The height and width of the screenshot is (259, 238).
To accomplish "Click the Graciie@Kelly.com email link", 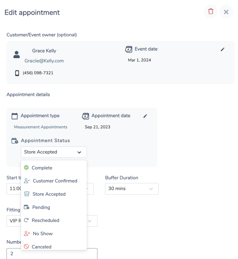I will click(44, 61).
